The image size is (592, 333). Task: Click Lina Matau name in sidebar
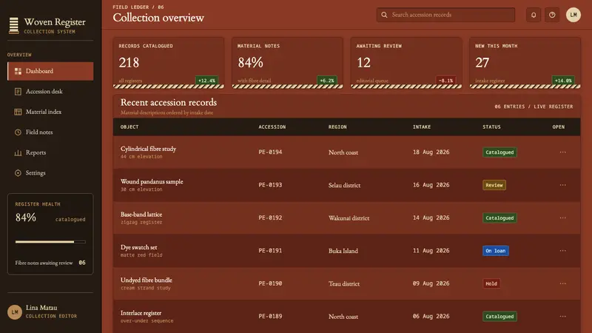tap(41, 308)
